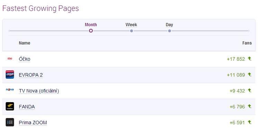Select the Week dot on the timeline
This screenshot has height=133, width=258.
pos(131,31)
